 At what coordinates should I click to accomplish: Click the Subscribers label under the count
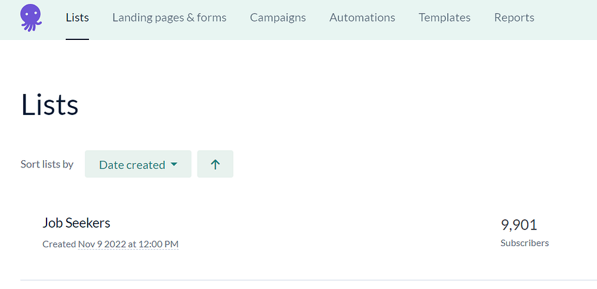tap(524, 243)
